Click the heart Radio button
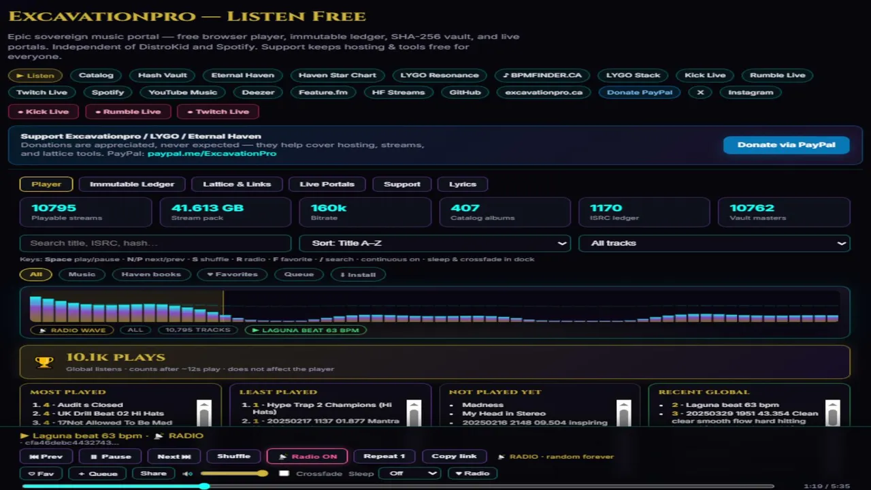The image size is (871, 490). [x=472, y=474]
